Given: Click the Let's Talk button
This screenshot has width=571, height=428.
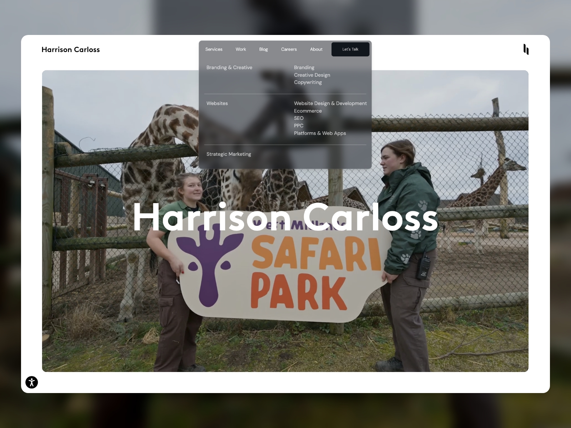Looking at the screenshot, I should pyautogui.click(x=350, y=49).
